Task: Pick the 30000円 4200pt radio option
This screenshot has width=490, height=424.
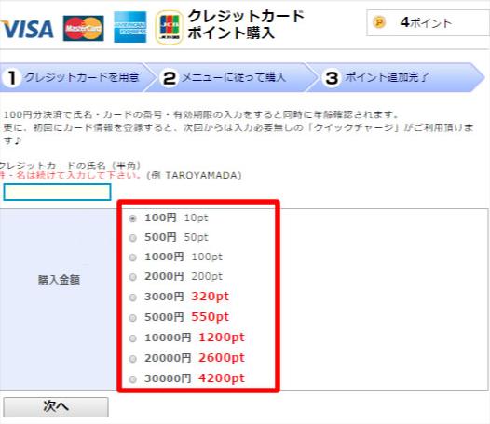Action: point(133,379)
